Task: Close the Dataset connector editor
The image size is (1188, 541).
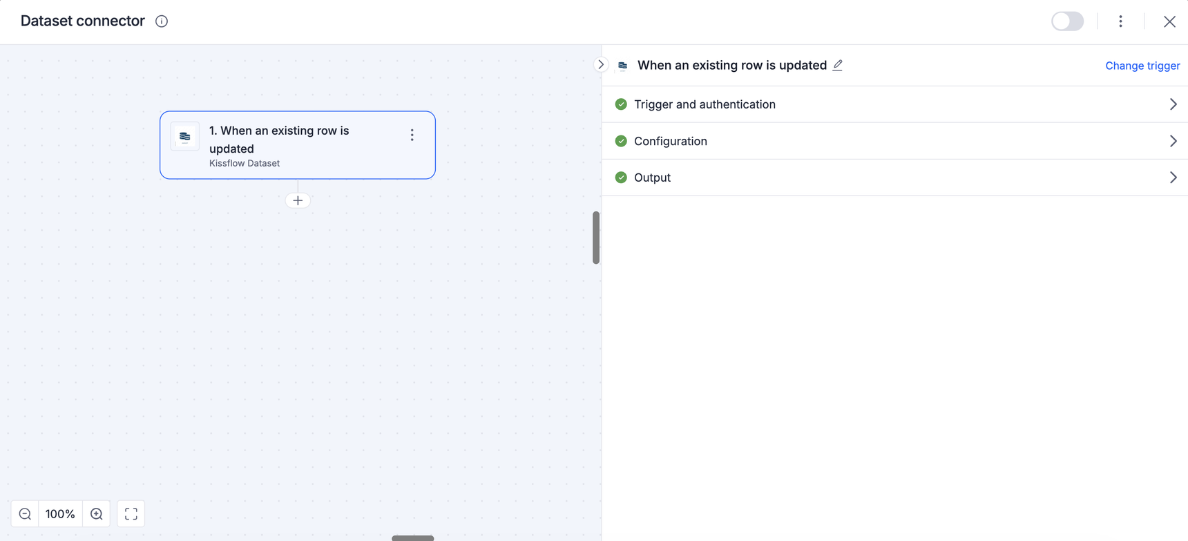Action: pos(1169,21)
